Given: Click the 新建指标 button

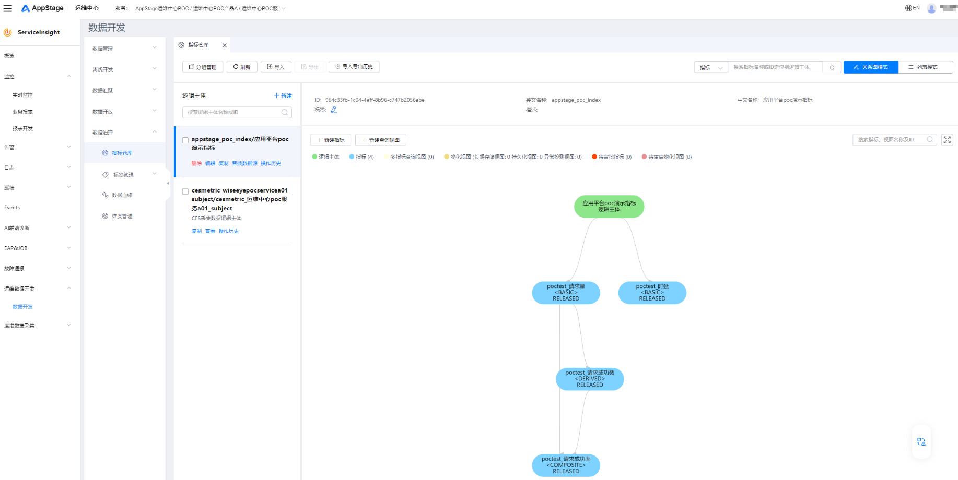Looking at the screenshot, I should (x=331, y=140).
